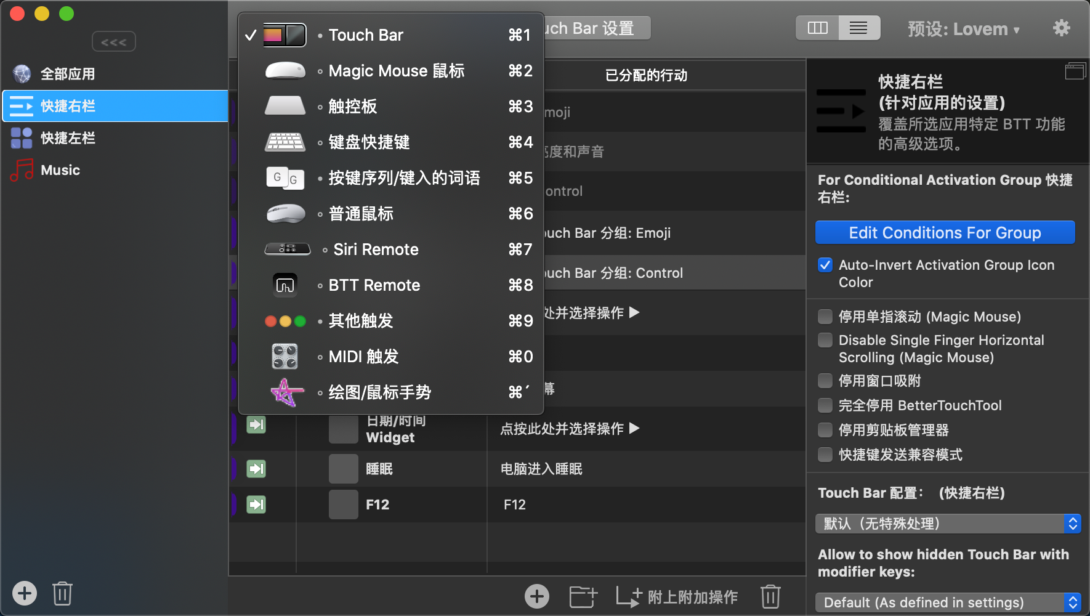The image size is (1090, 616).
Task: Switch to column view layout icon
Action: click(817, 28)
